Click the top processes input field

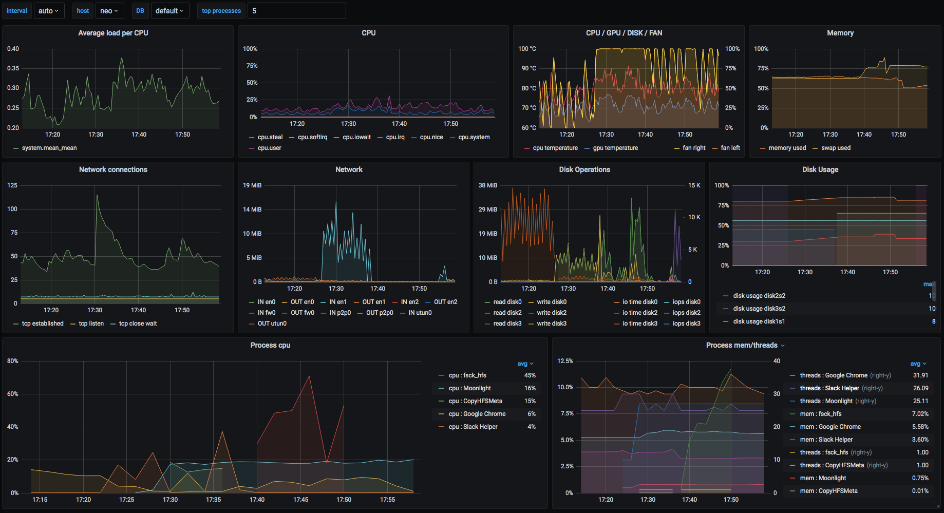[296, 11]
